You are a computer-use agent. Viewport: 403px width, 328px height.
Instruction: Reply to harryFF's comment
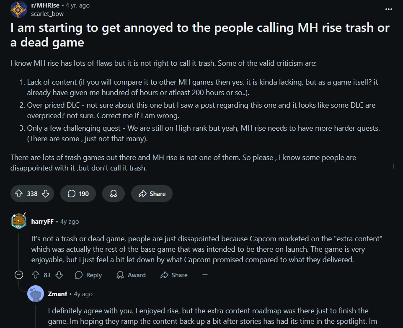click(88, 275)
